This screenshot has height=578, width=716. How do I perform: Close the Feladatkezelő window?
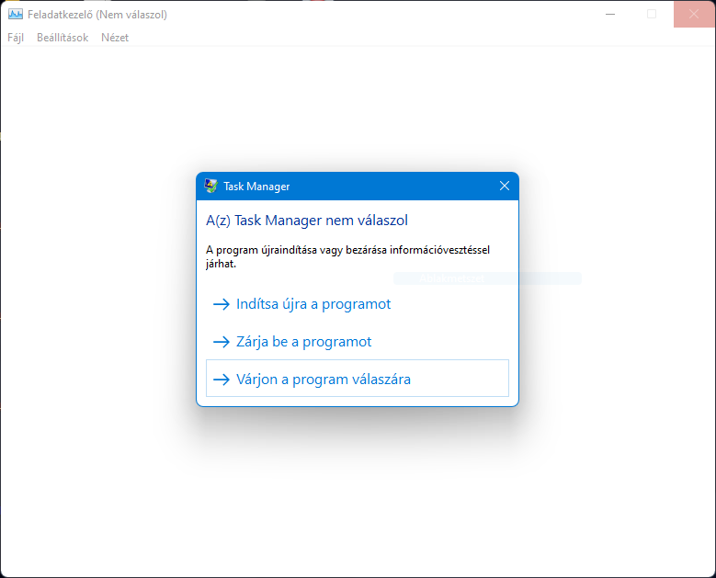694,14
